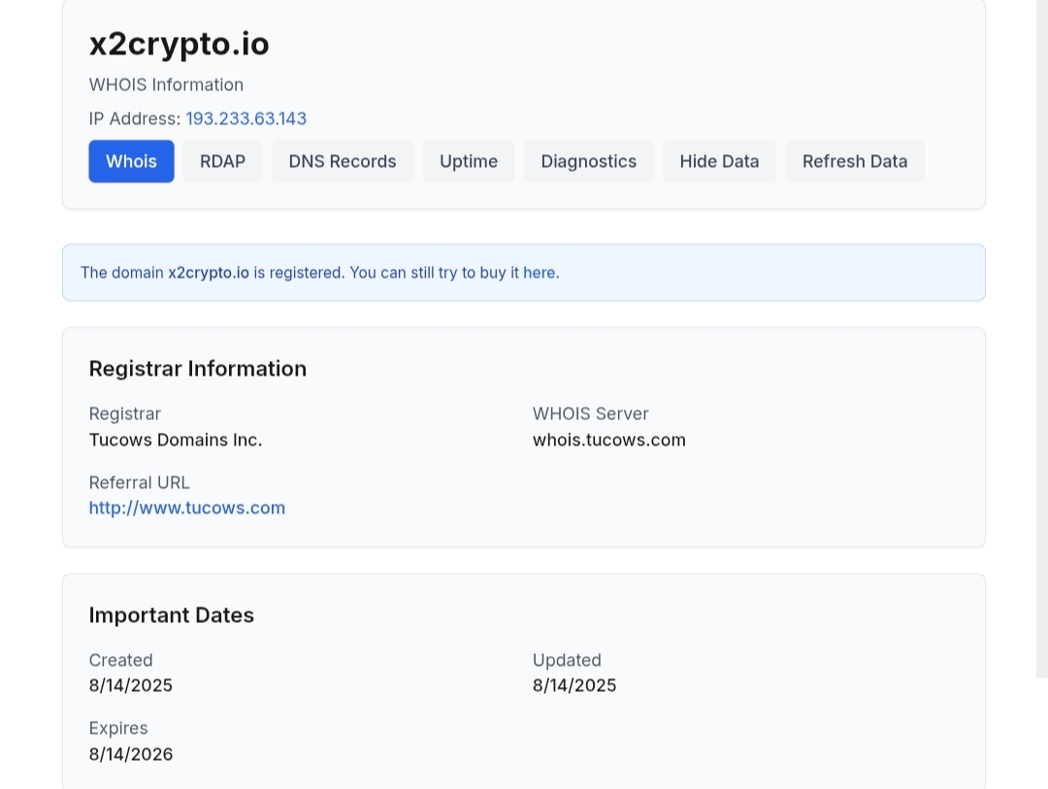
Task: Click the Hide Data button
Action: 719,161
